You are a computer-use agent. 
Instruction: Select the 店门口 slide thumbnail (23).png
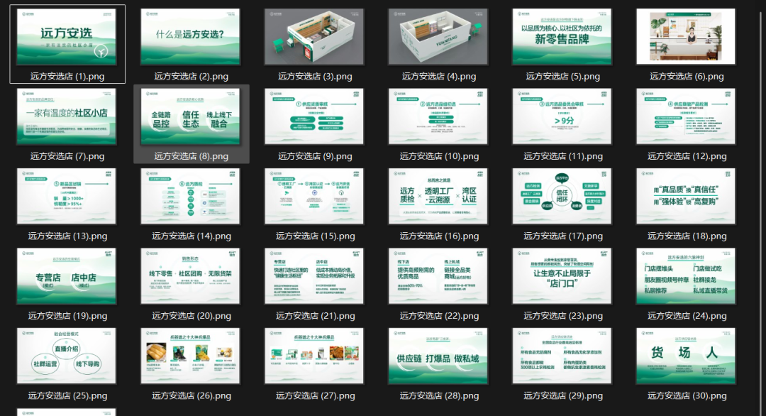(562, 276)
